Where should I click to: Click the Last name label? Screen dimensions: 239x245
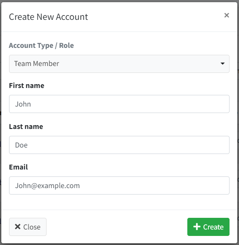click(x=26, y=126)
